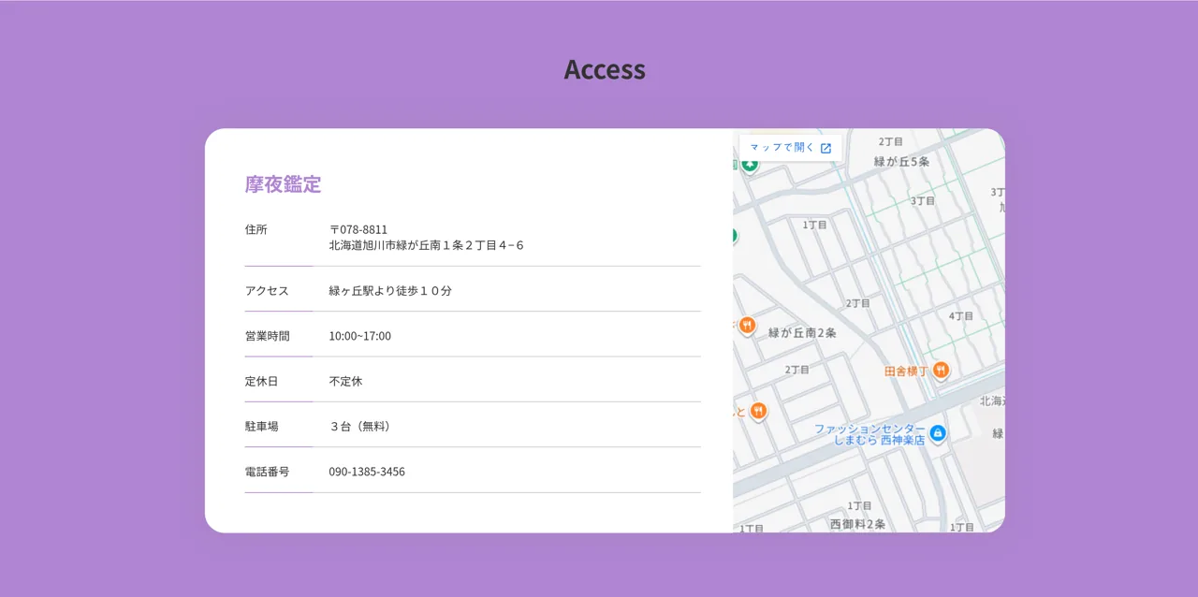Click the 摩夜鑑定 shop title

(x=283, y=184)
